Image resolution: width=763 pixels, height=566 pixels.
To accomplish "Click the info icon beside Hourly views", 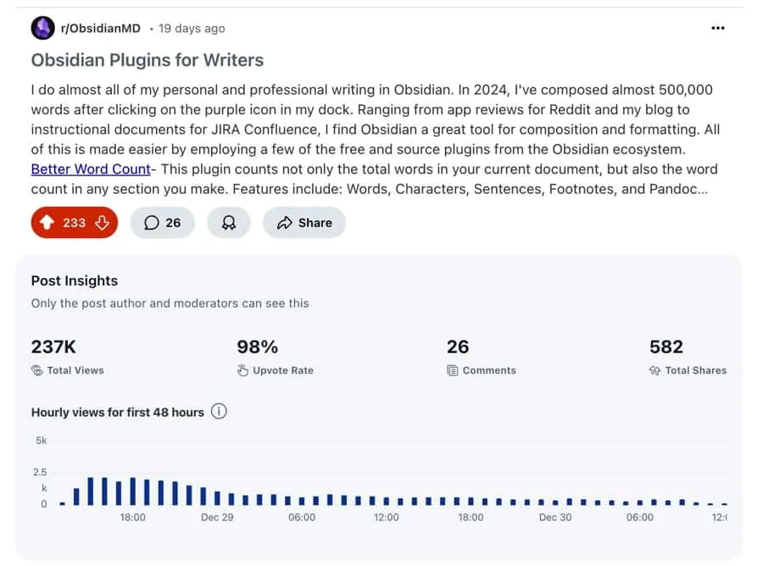I will click(x=219, y=412).
